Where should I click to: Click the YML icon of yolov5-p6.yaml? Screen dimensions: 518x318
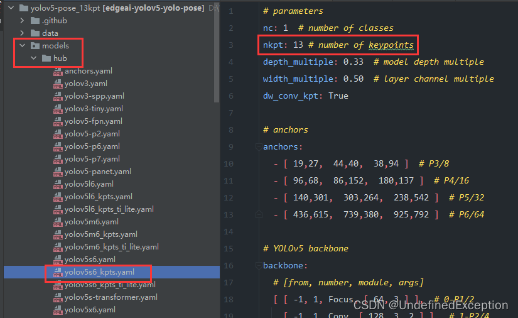pyautogui.click(x=58, y=146)
